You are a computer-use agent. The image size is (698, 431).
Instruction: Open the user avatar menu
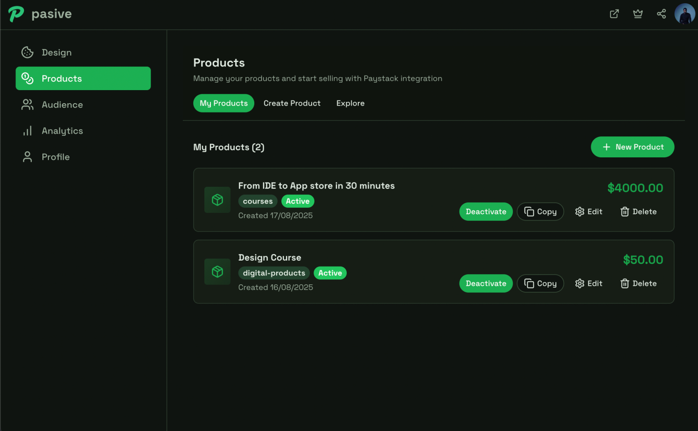point(684,14)
